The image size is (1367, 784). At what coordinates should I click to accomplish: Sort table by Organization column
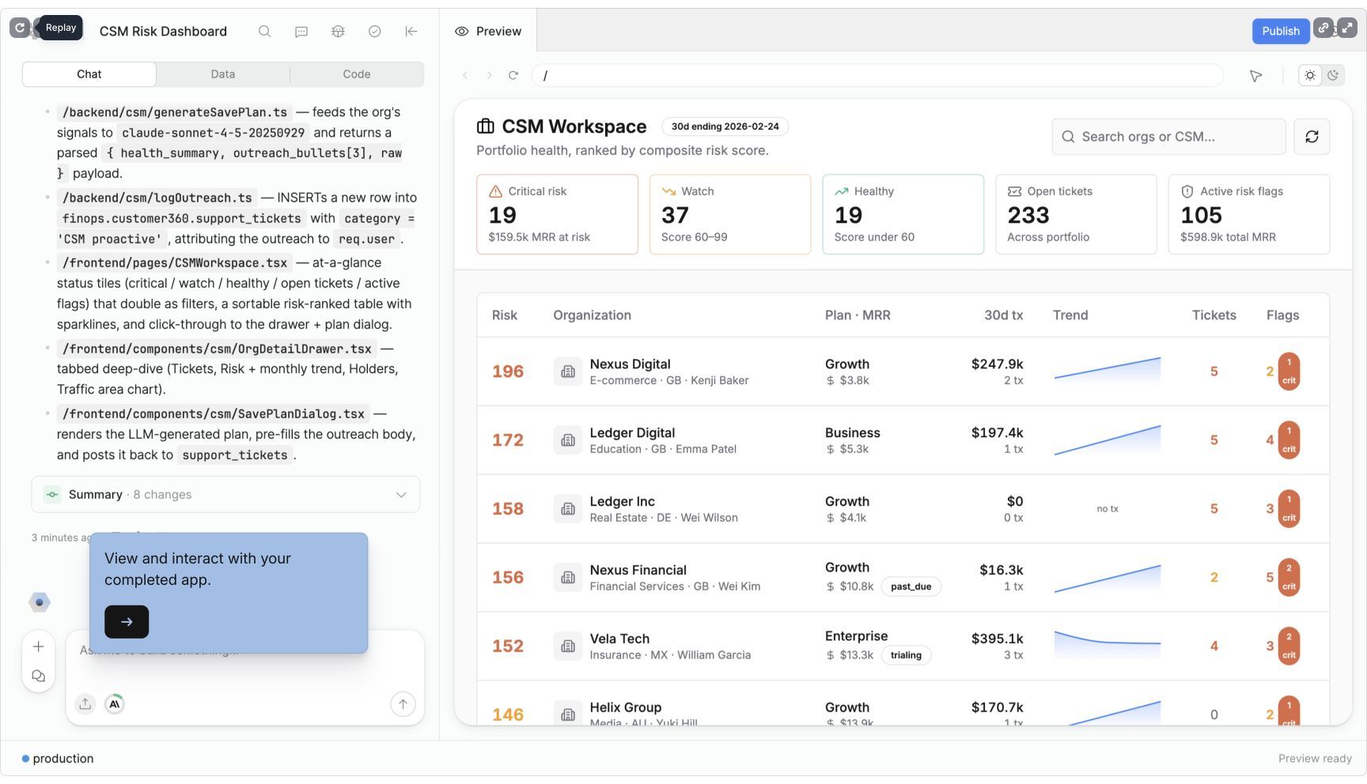pos(592,315)
